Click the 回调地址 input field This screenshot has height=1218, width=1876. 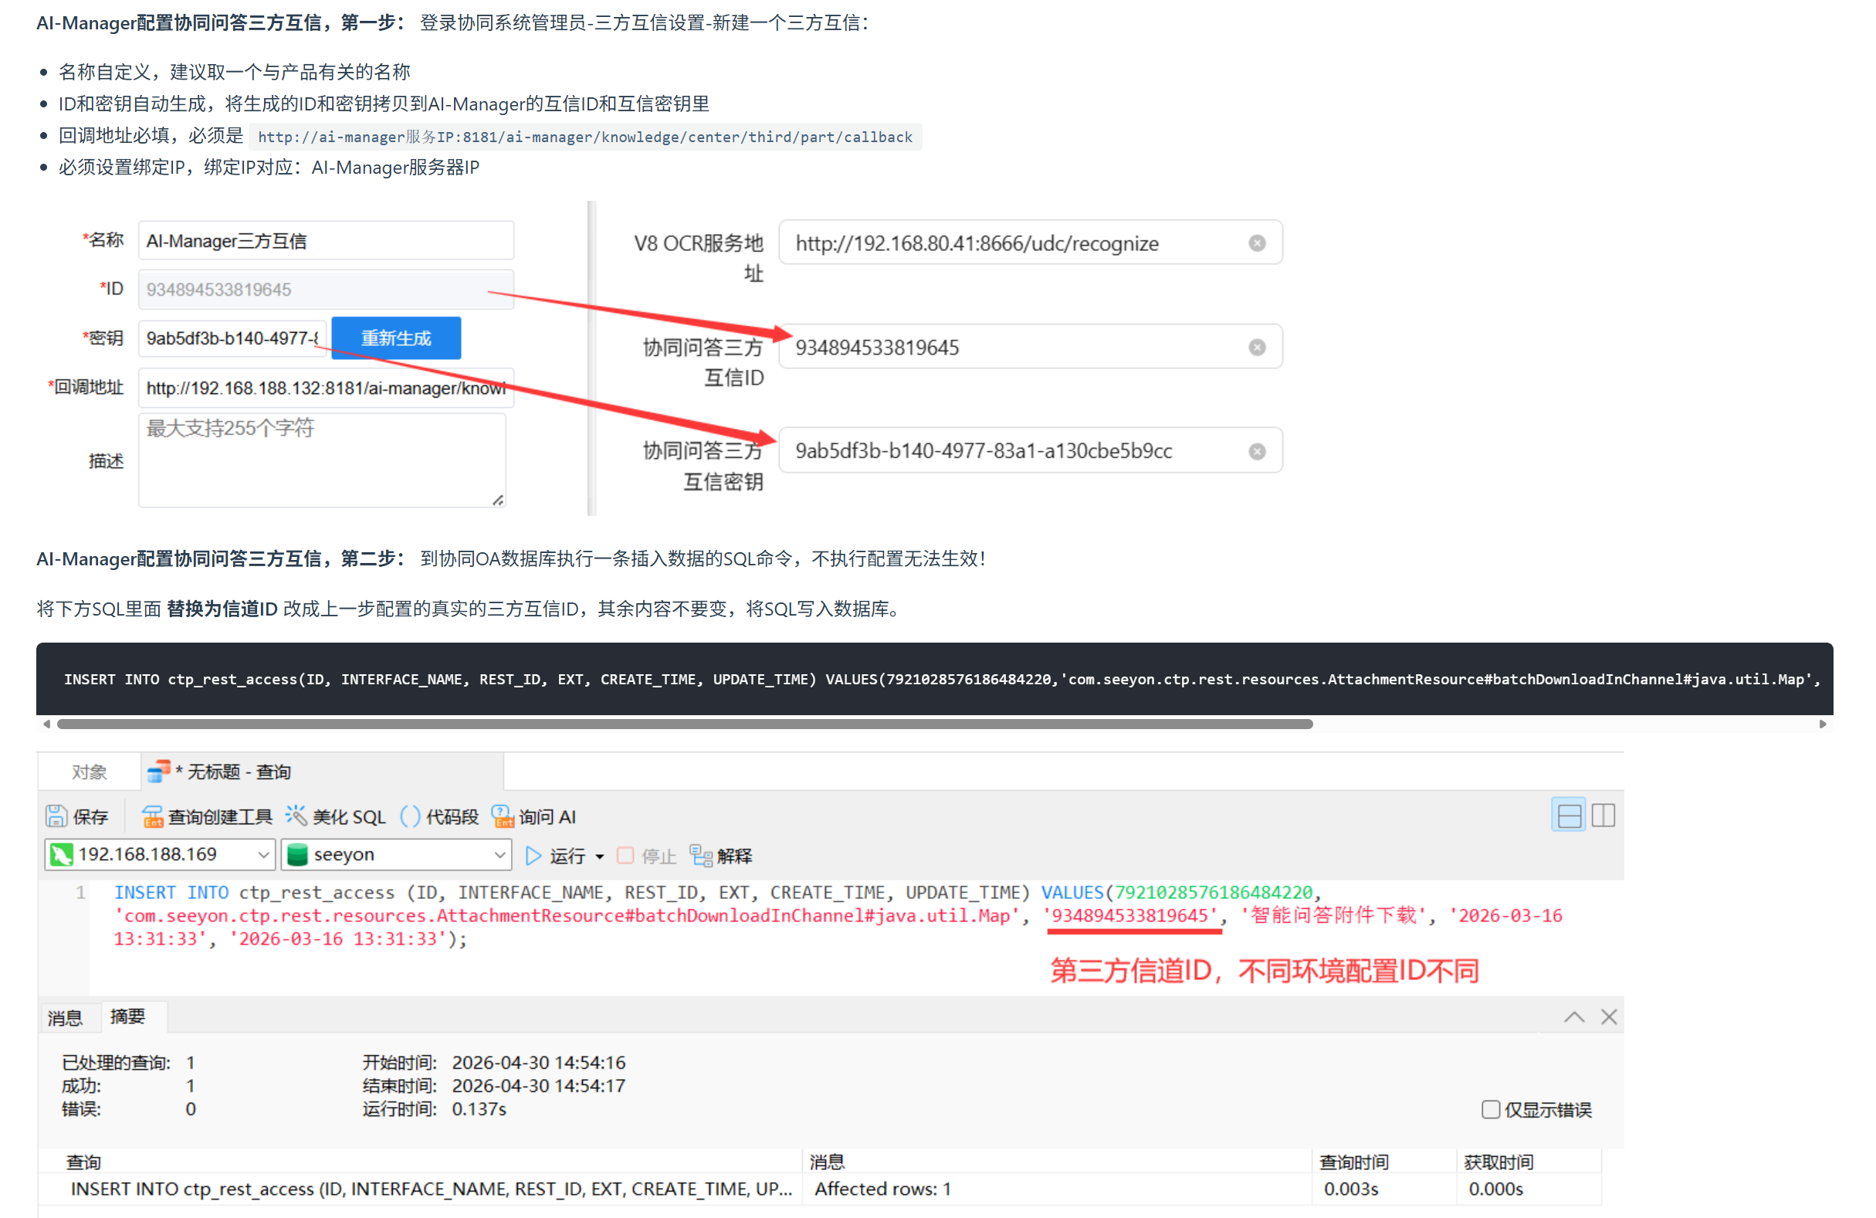[x=327, y=388]
